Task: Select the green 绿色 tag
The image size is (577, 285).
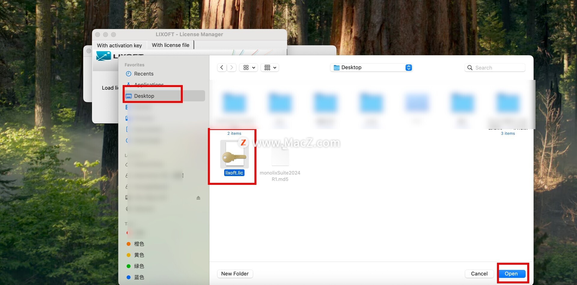Action: (139, 266)
